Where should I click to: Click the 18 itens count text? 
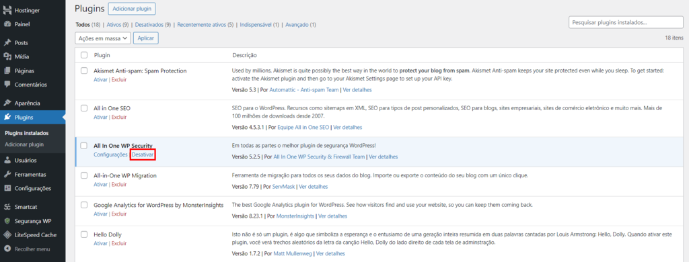point(674,38)
